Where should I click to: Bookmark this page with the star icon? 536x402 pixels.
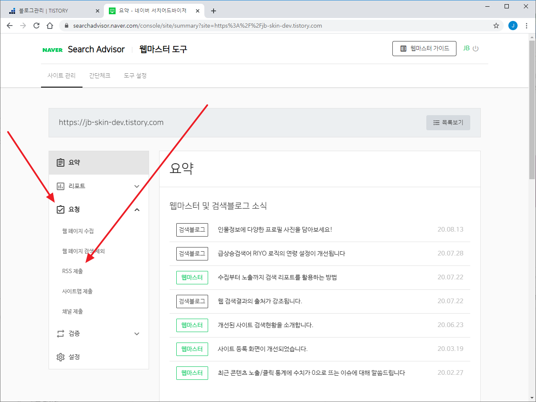coord(496,26)
